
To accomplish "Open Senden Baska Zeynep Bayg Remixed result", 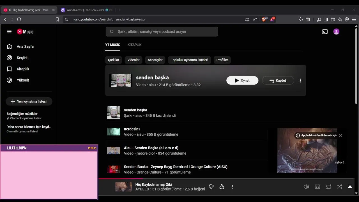I will (x=206, y=169).
